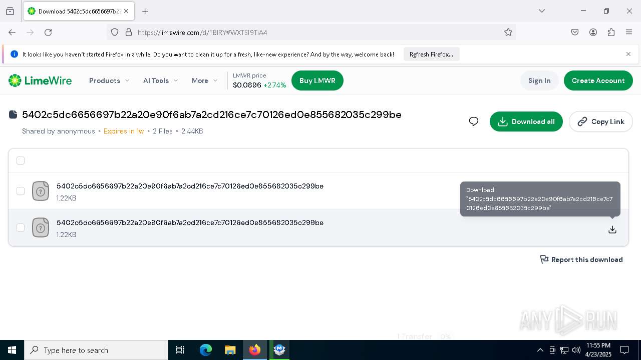
Task: Click the LMWR price value $0.0896
Action: point(247,85)
